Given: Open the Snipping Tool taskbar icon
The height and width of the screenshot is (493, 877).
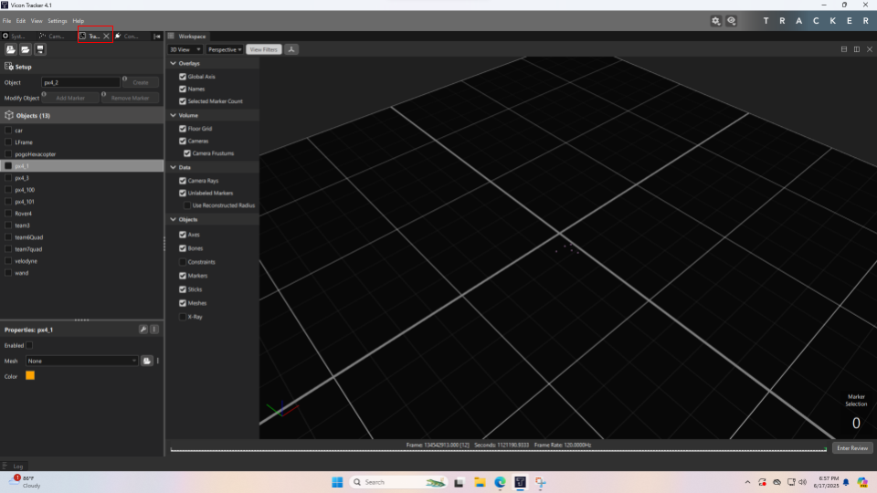Looking at the screenshot, I should point(540,482).
